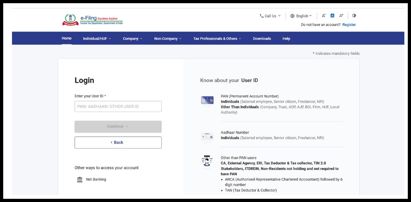Click the greyed Continue button
This screenshot has width=411, height=202.
pos(118,126)
